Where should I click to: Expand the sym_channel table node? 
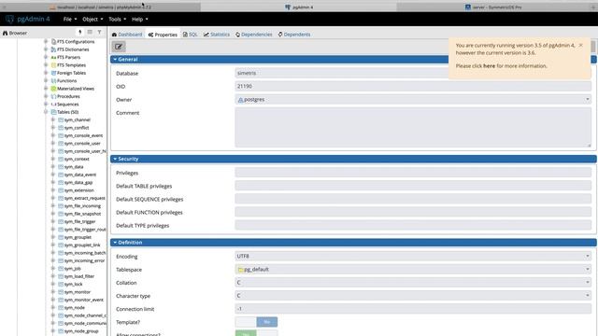(53, 119)
